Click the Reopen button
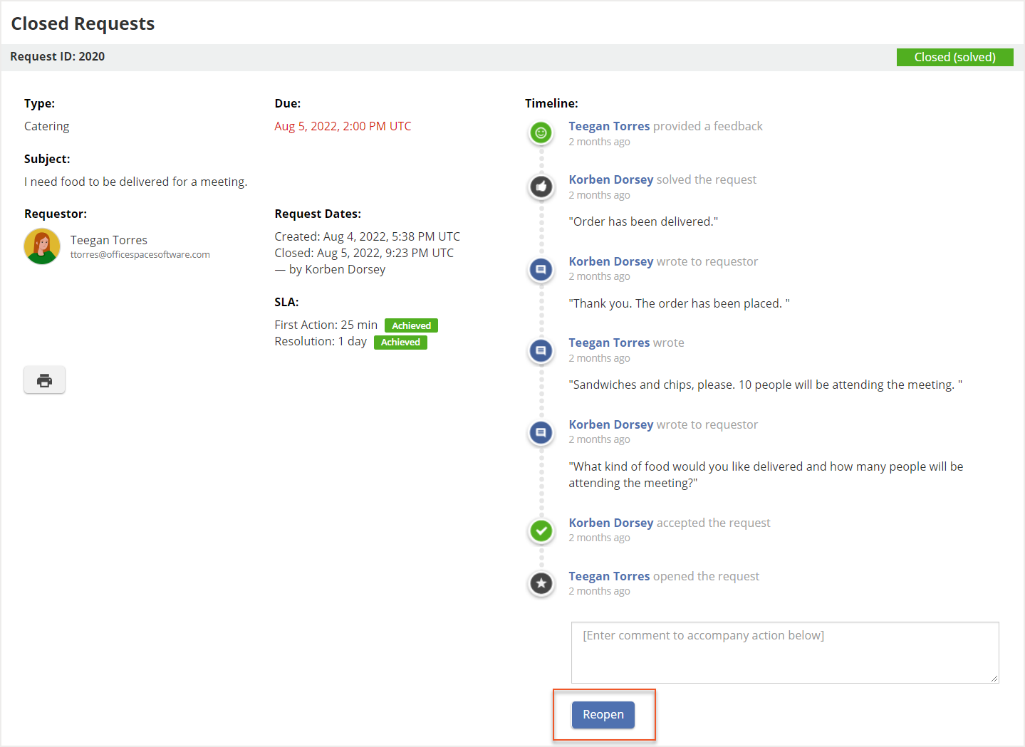Viewport: 1025px width, 747px height. [x=603, y=714]
